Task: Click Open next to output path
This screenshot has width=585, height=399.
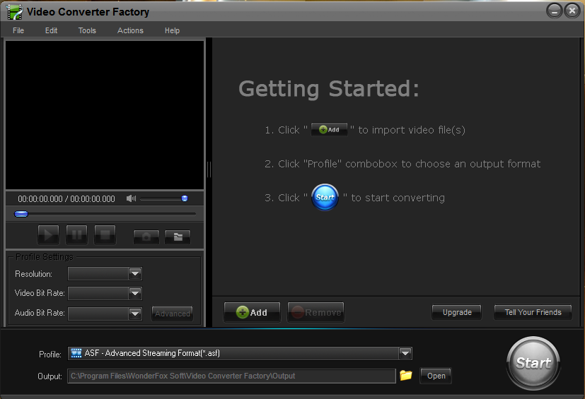Action: [x=436, y=376]
